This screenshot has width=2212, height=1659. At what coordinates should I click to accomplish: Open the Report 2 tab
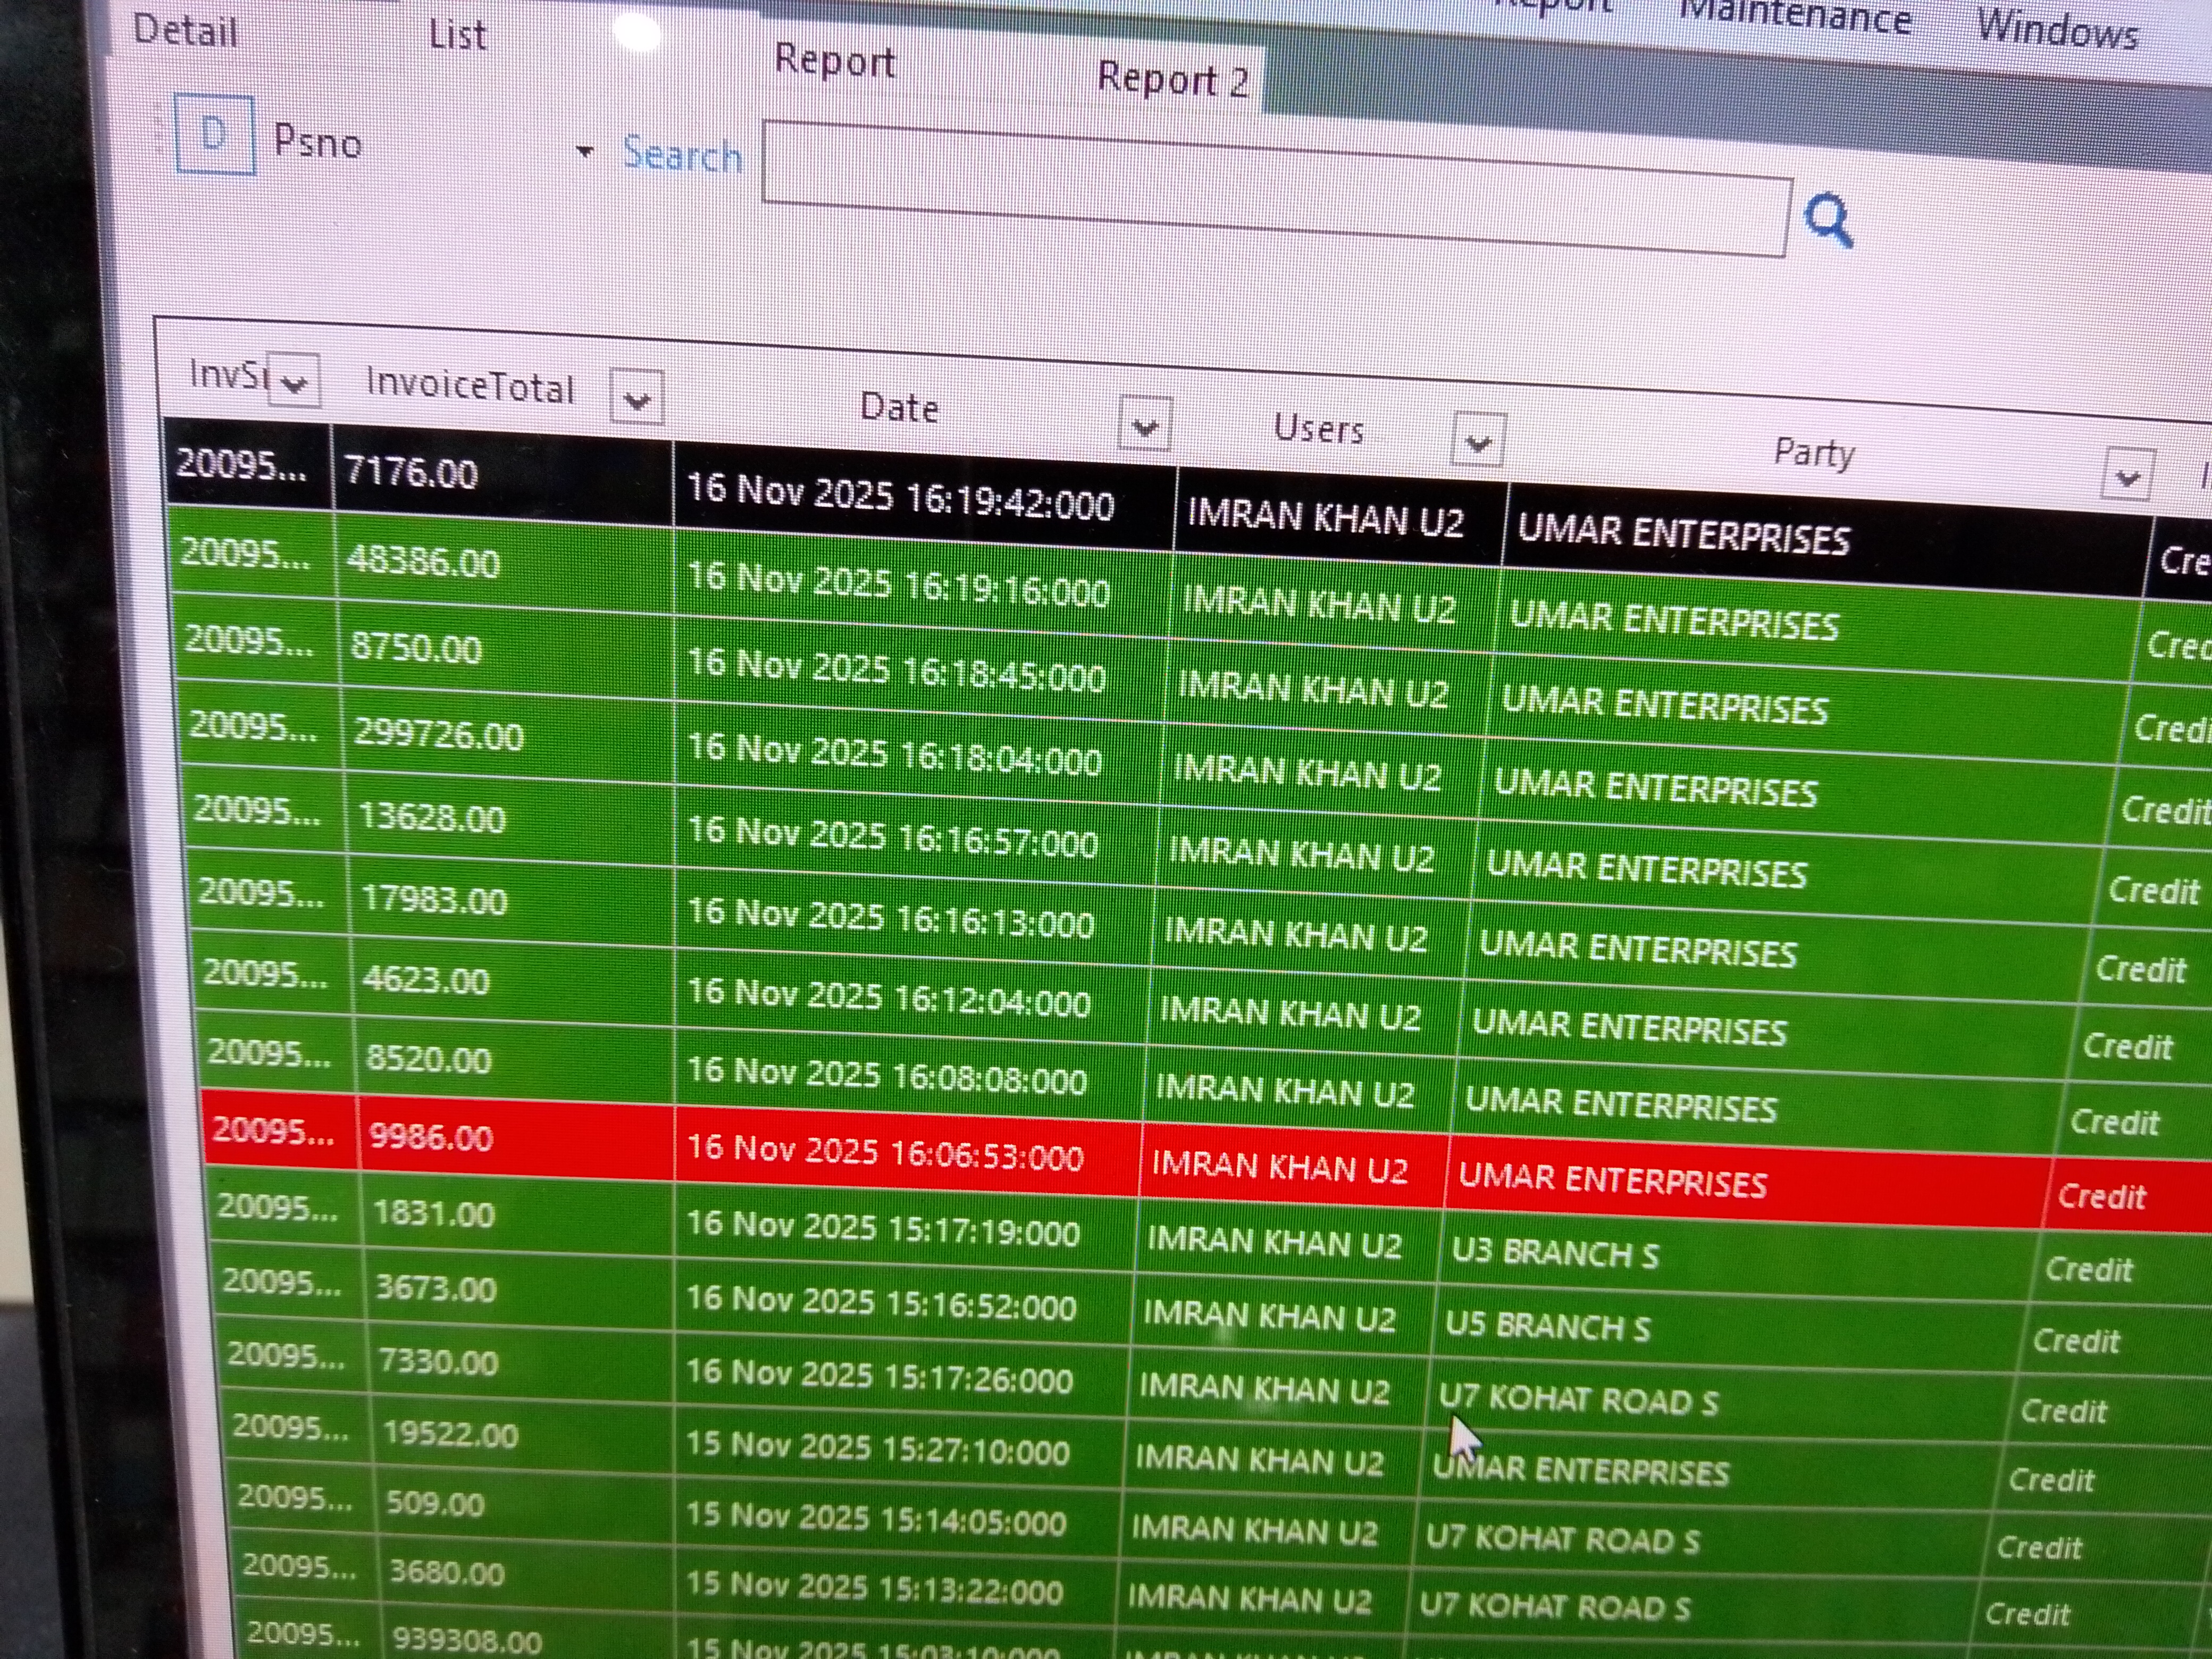coord(1173,79)
